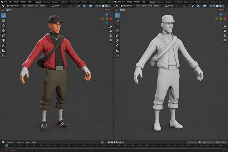Click the pan hand icon in right viewport

click(x=225, y=31)
